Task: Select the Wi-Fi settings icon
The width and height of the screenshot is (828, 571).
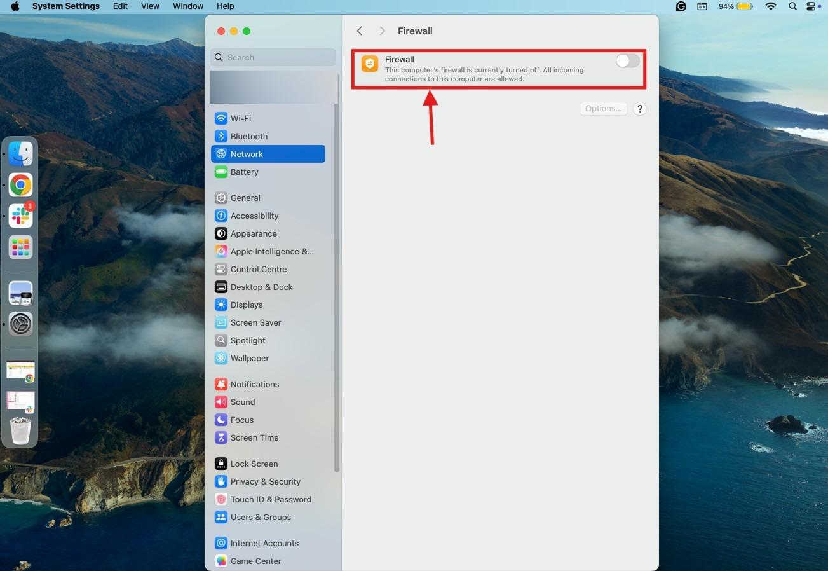Action: pos(221,118)
